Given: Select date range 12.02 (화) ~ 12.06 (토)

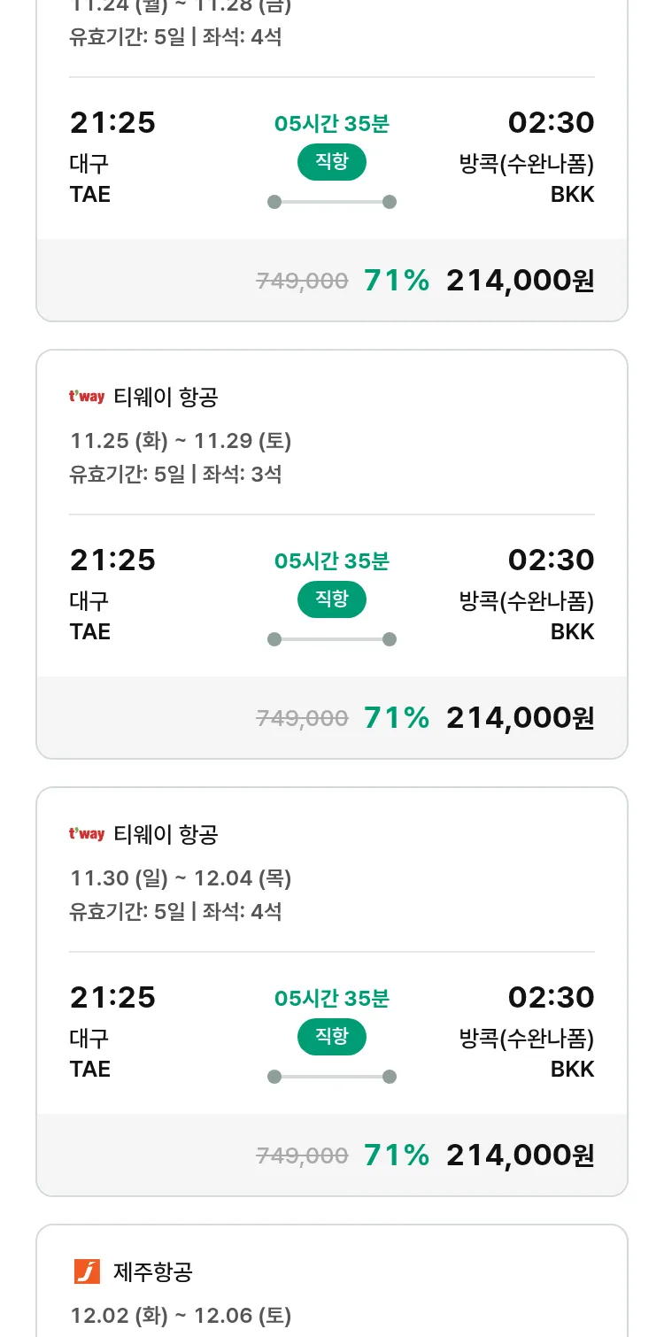Looking at the screenshot, I should [181, 1316].
